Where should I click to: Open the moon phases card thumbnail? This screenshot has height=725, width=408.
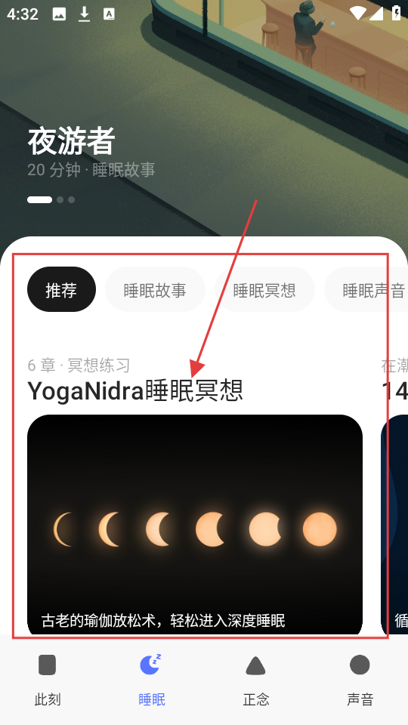(195, 525)
